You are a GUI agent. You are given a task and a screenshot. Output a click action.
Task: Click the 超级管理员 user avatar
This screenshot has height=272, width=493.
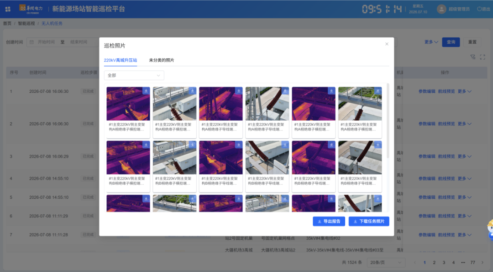441,9
